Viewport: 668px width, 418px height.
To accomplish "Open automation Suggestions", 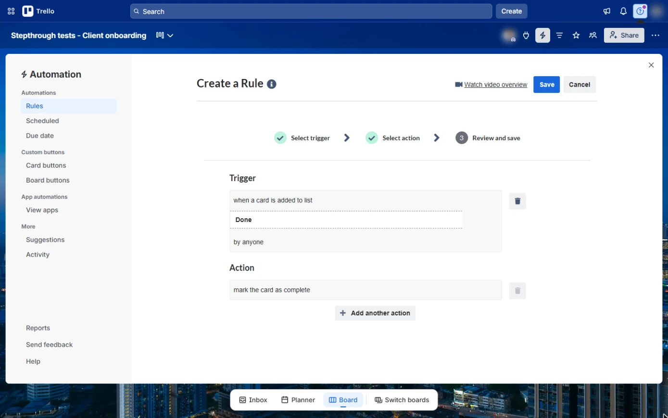I will pyautogui.click(x=68, y=240).
